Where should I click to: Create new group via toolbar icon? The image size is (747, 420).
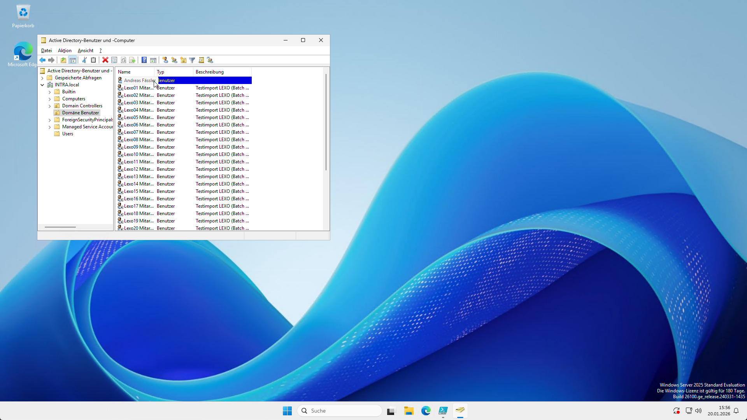tap(174, 60)
